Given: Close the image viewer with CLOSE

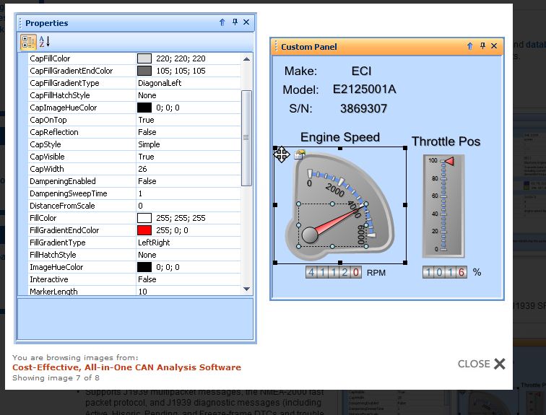Looking at the screenshot, I should 481,364.
